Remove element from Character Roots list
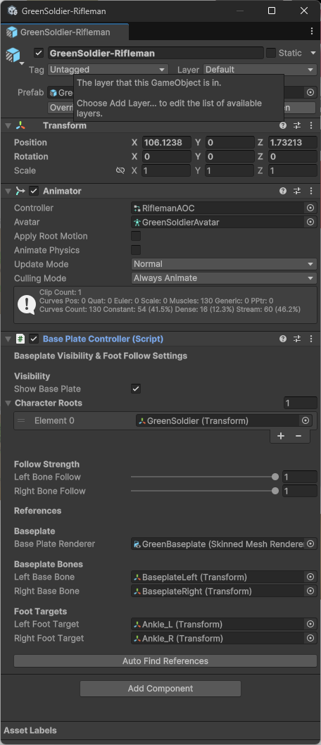Image resolution: width=321 pixels, height=745 pixels. 298,436
